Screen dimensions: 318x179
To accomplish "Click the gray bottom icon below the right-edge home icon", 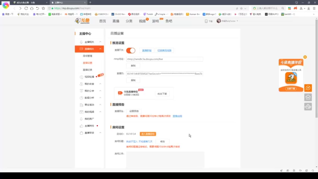I will tap(308, 107).
